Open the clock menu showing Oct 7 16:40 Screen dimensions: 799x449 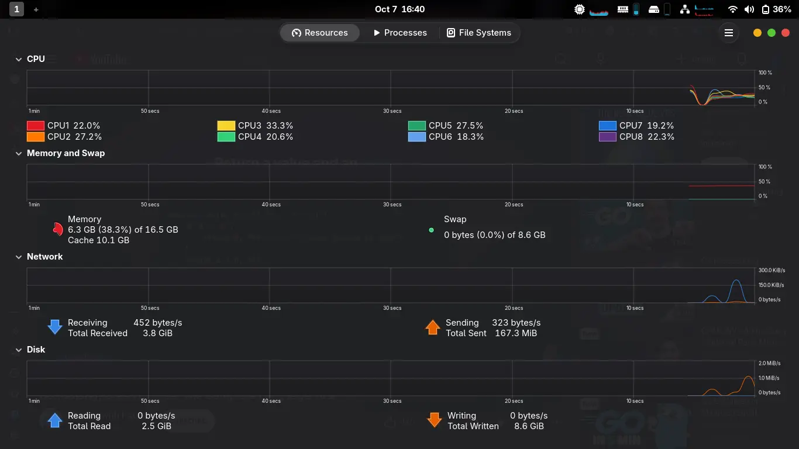coord(399,9)
